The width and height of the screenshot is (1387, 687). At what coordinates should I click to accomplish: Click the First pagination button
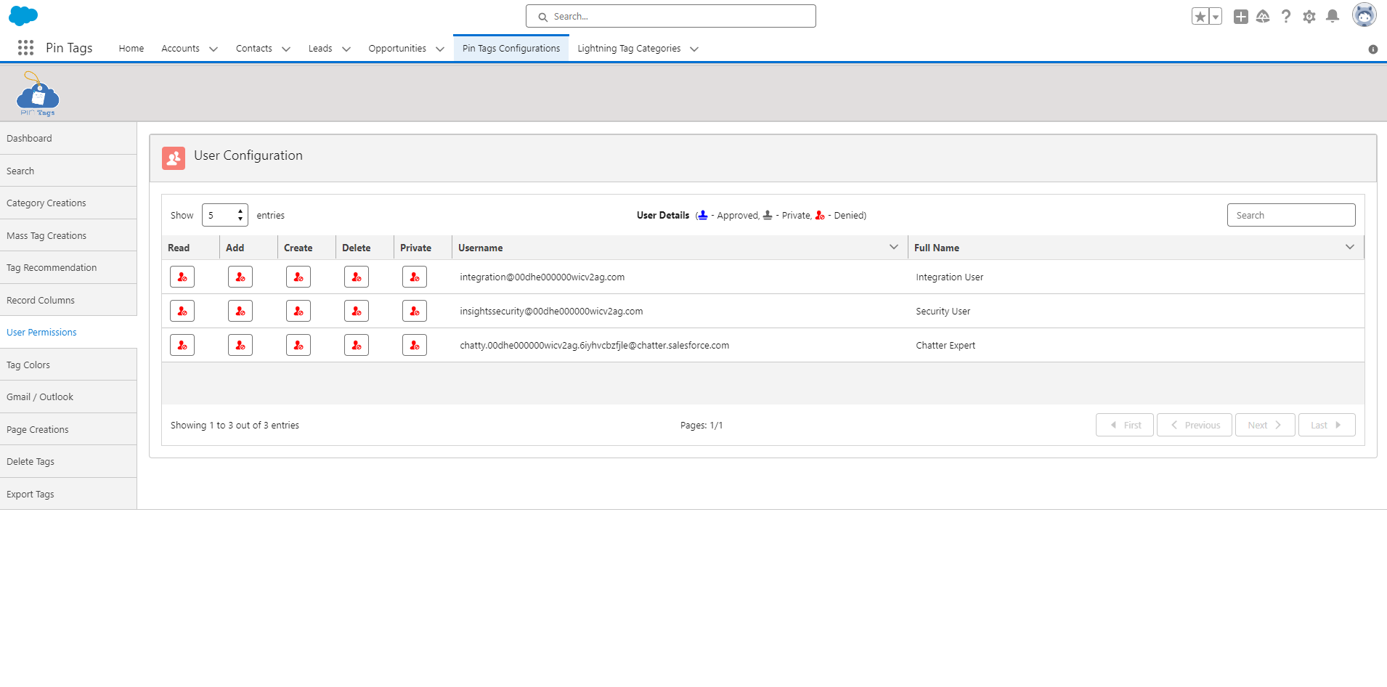1125,425
